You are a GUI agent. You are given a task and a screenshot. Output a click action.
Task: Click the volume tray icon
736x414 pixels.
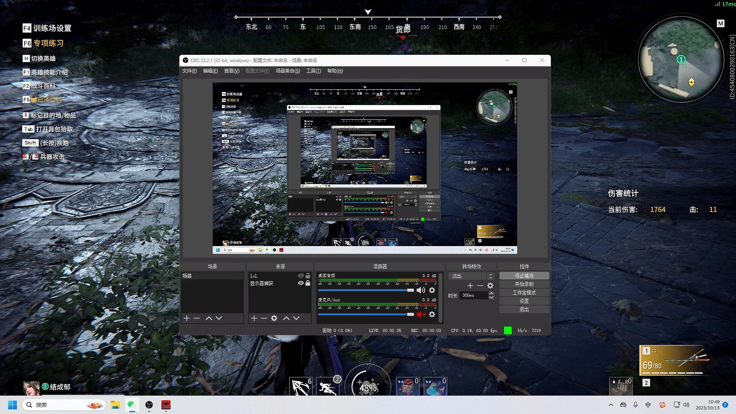click(686, 405)
